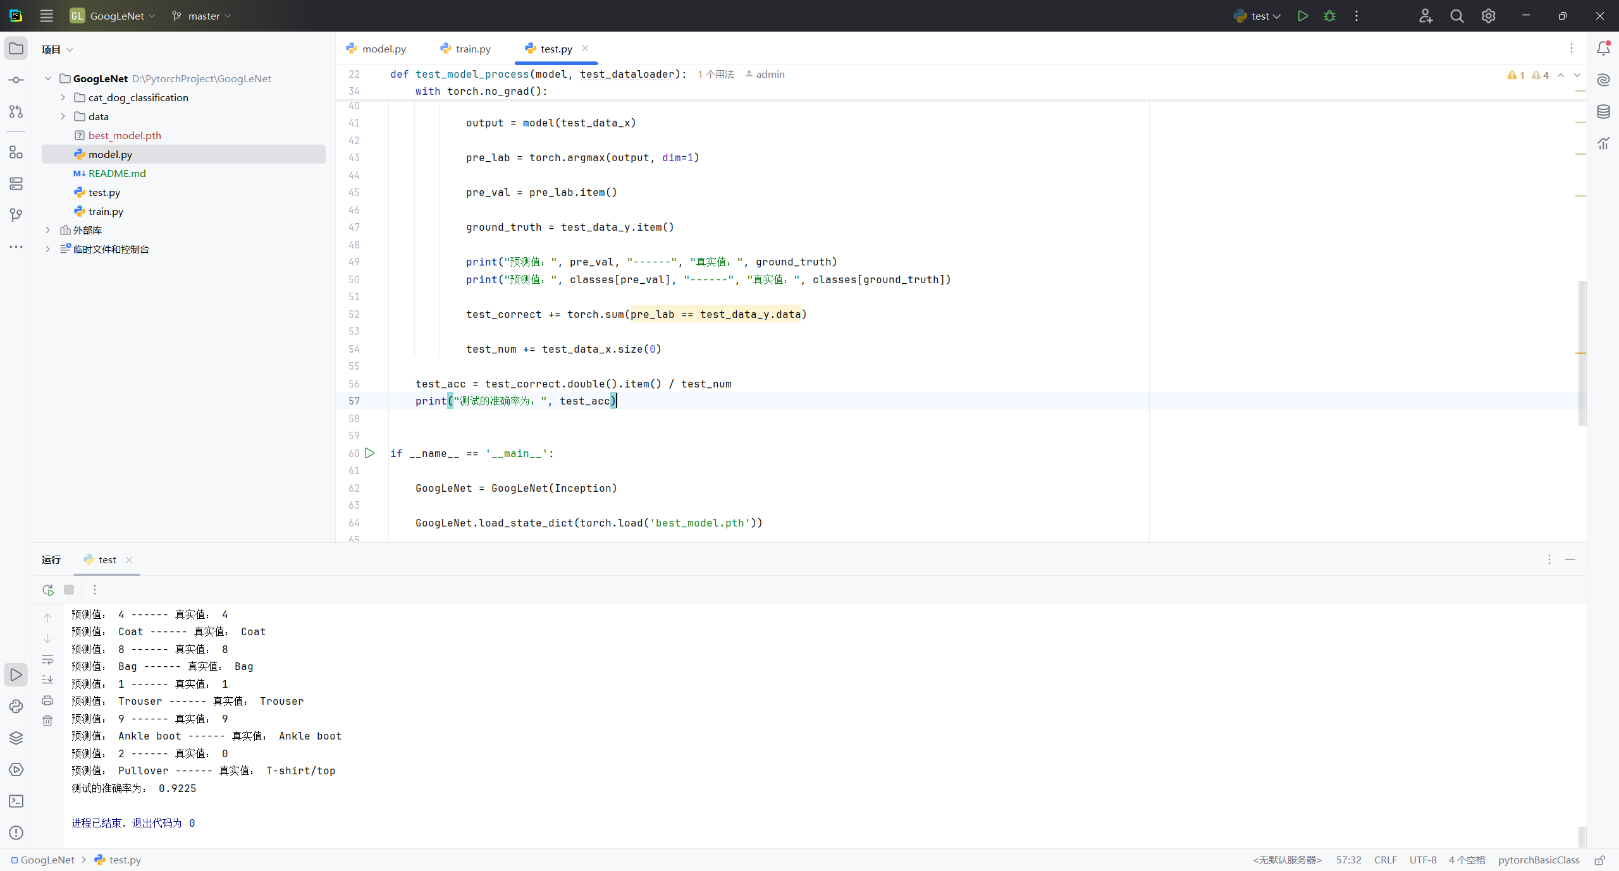Viewport: 1619px width, 871px height.
Task: Click the GoogleNet breadcrumb in status bar
Action: [47, 860]
